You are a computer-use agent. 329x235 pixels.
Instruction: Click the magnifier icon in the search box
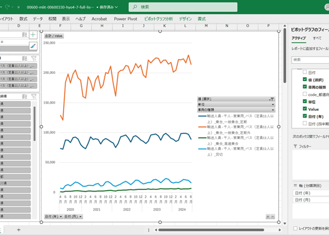(135, 7)
